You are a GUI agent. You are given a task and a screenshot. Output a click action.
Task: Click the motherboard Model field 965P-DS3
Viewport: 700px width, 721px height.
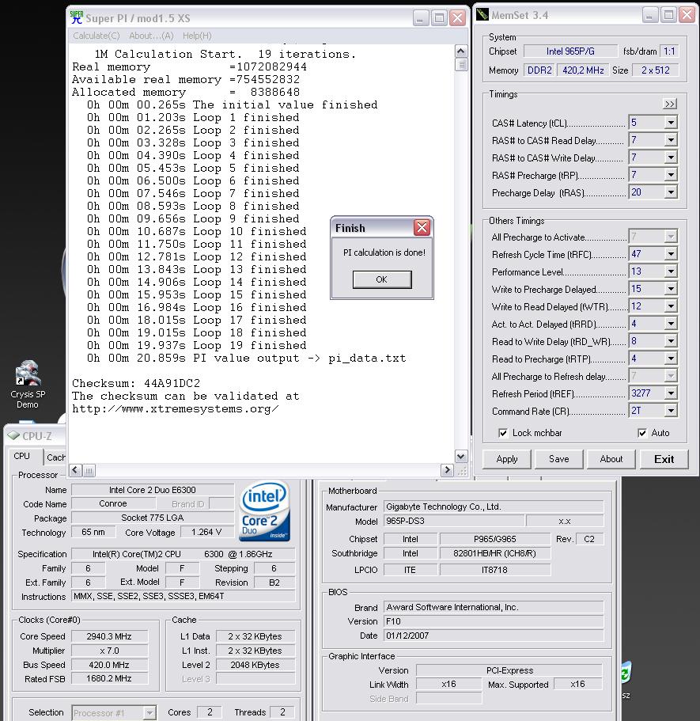454,521
